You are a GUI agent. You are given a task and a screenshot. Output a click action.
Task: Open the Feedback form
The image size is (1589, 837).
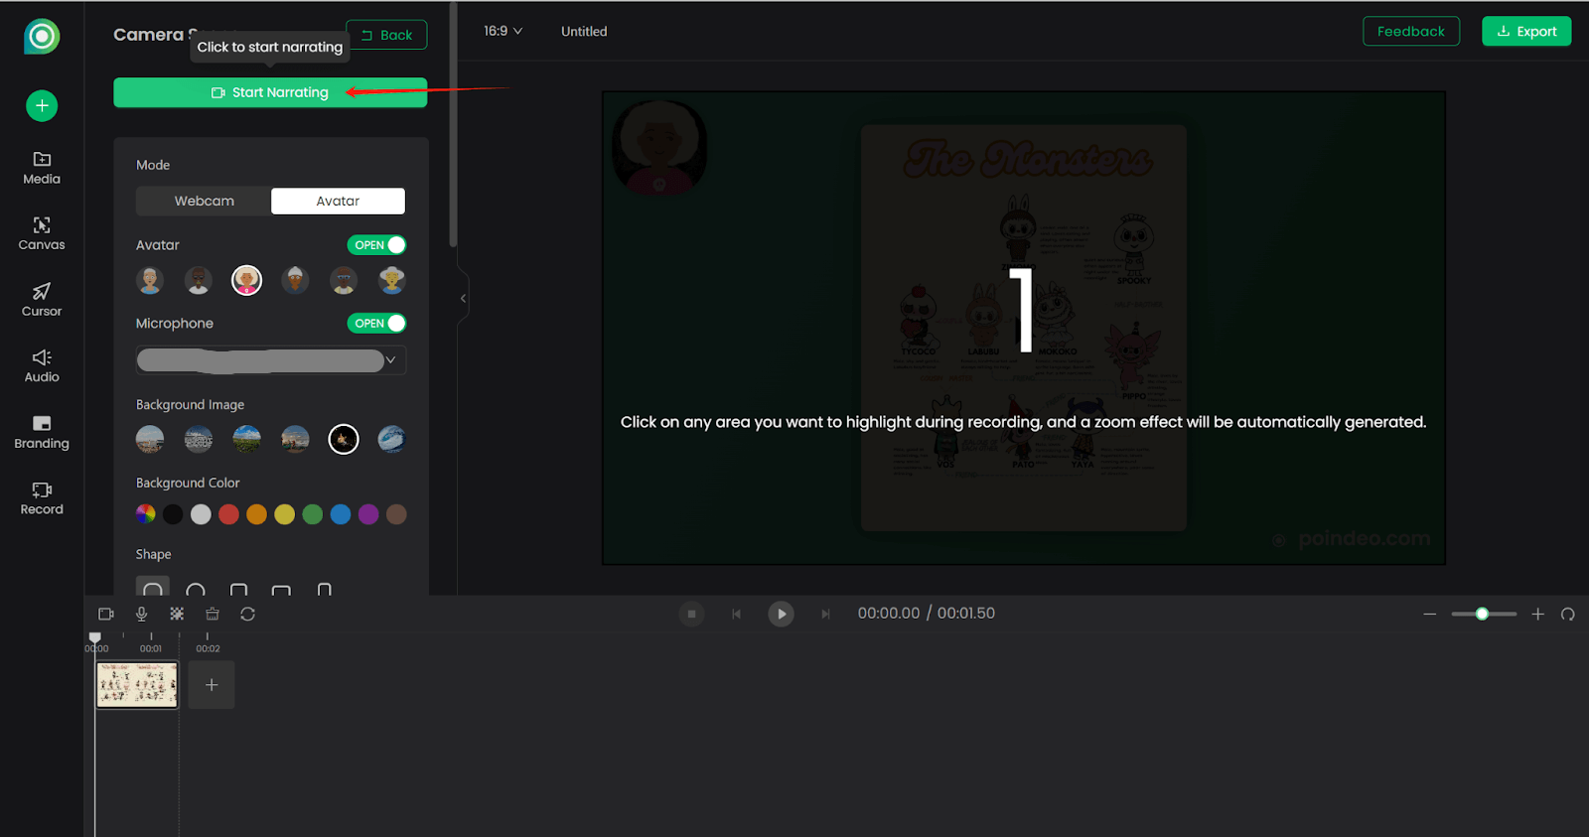coord(1411,32)
